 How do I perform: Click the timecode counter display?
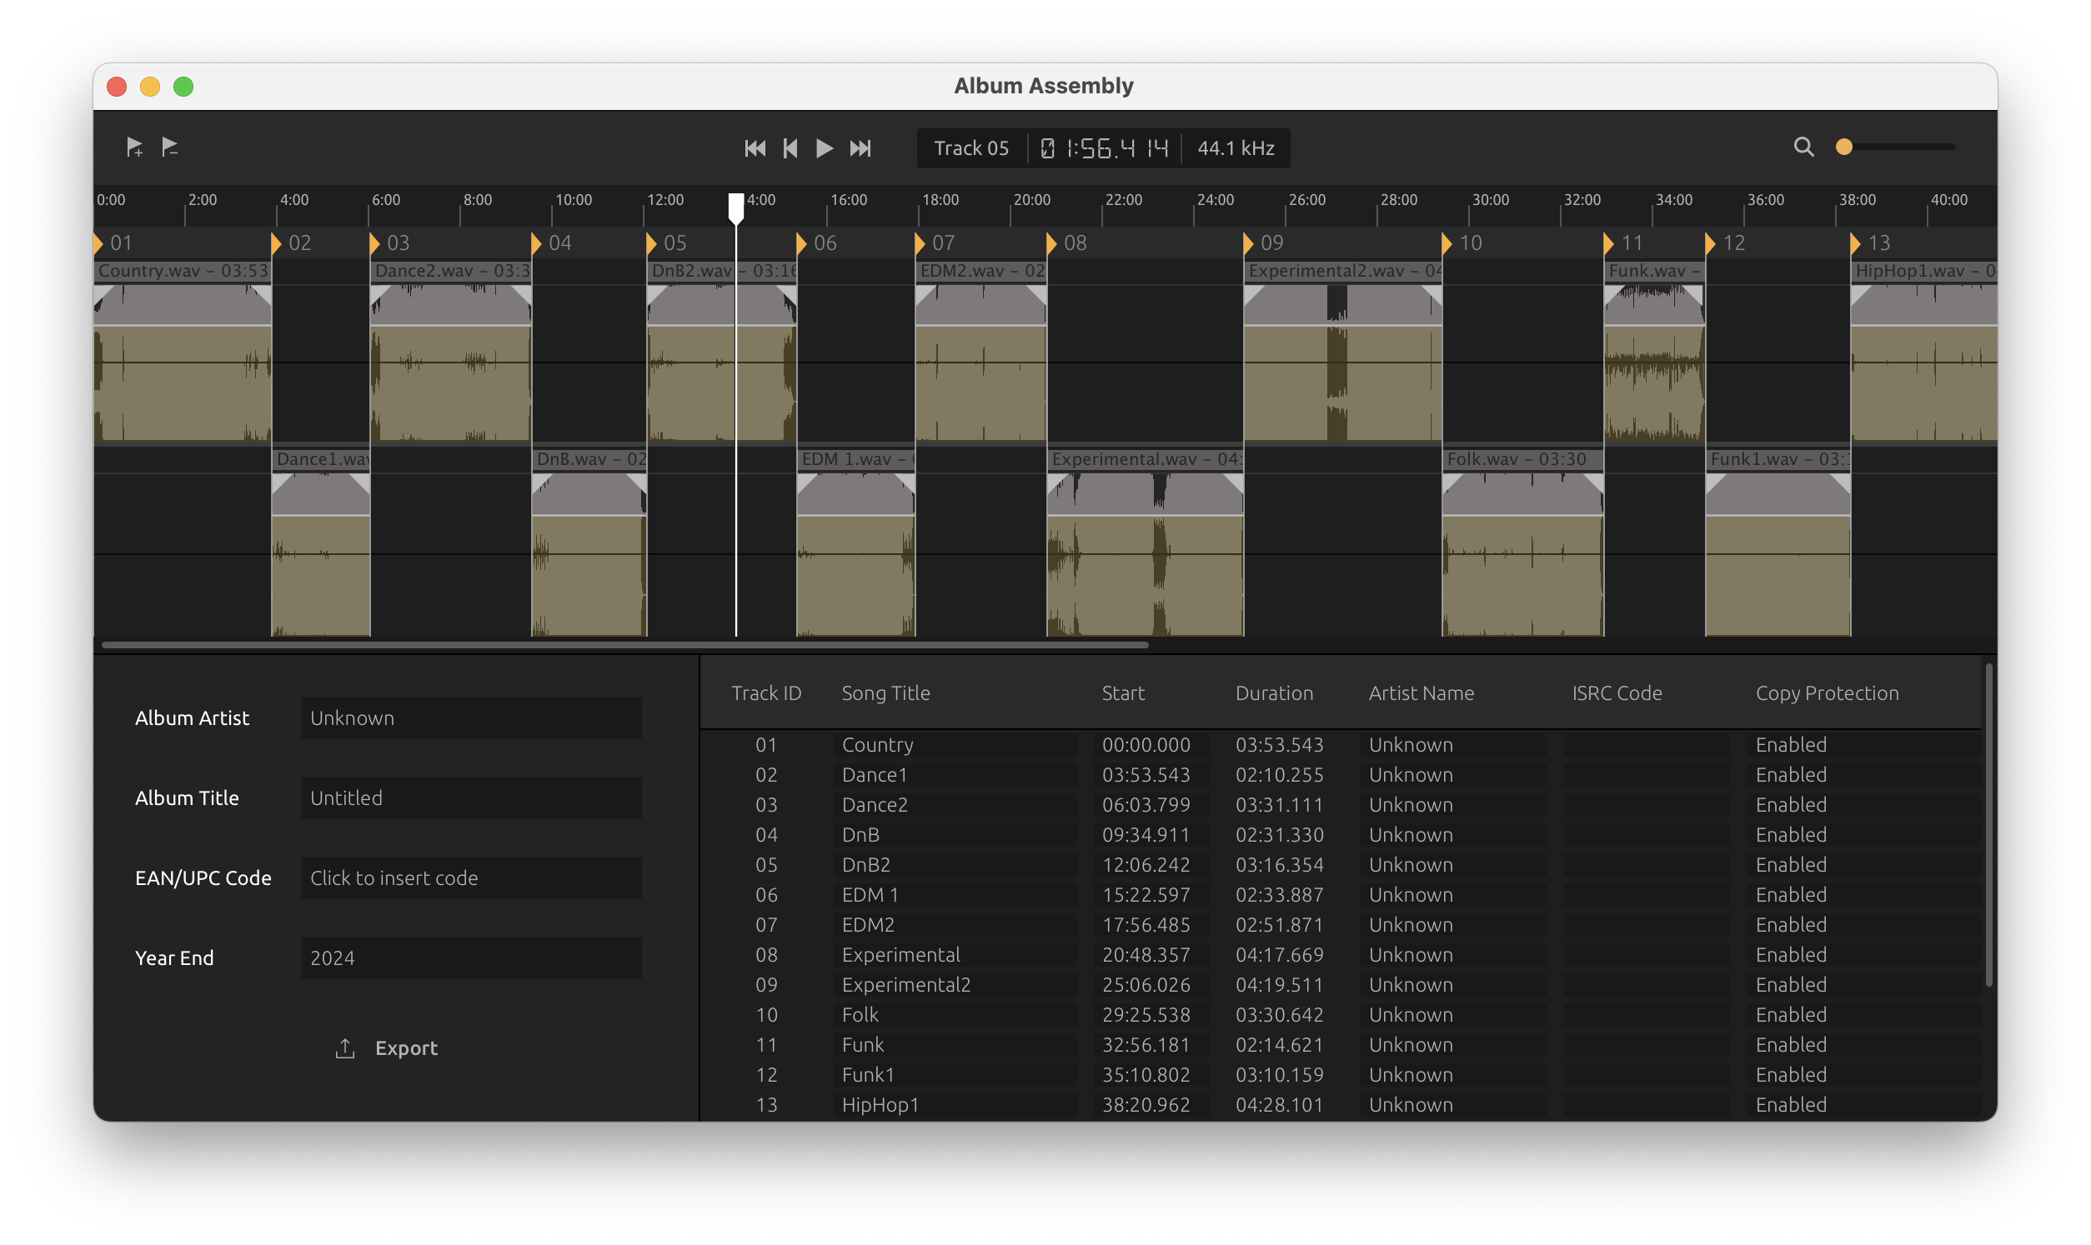[x=1104, y=148]
